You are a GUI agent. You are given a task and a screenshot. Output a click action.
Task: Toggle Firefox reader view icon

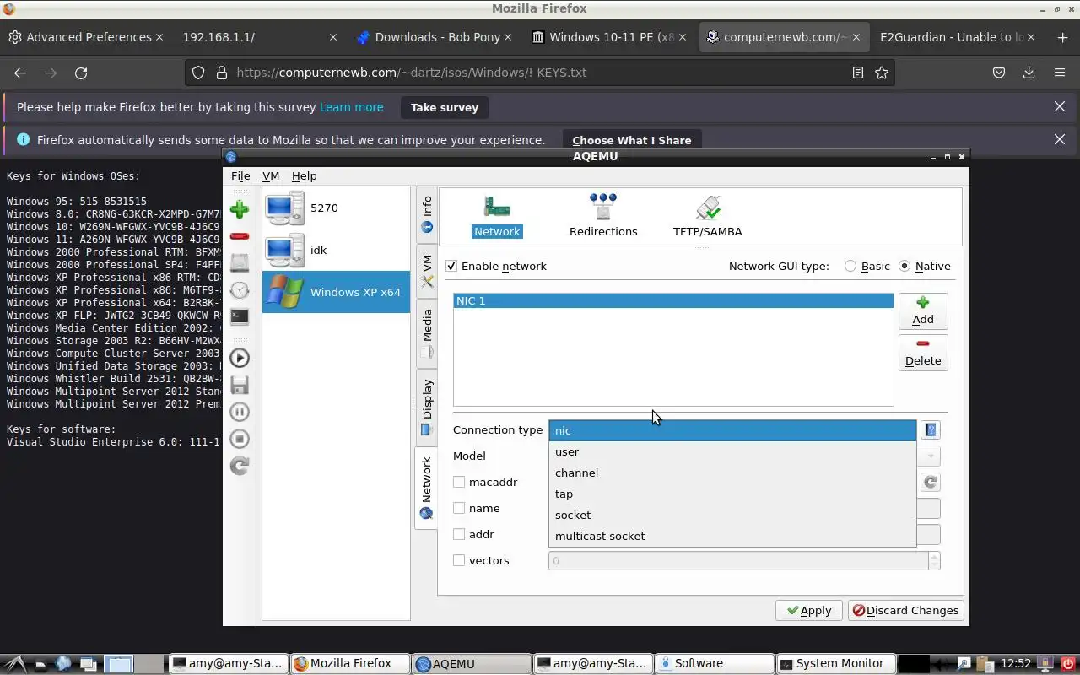[x=858, y=73]
